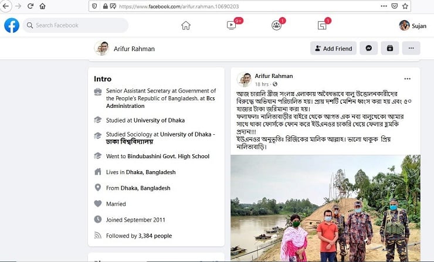Open Facebook Home icon
Image resolution: width=434 pixels, height=262 pixels.
pos(186,25)
